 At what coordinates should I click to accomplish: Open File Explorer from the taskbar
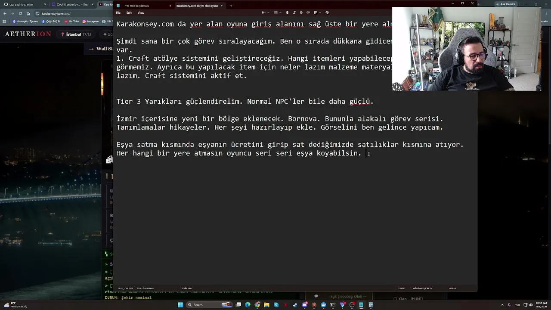click(x=267, y=305)
